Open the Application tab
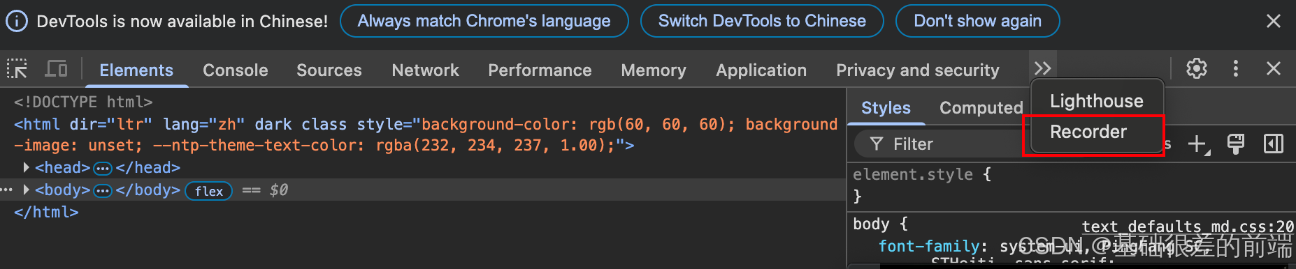The image size is (1296, 269). click(761, 70)
